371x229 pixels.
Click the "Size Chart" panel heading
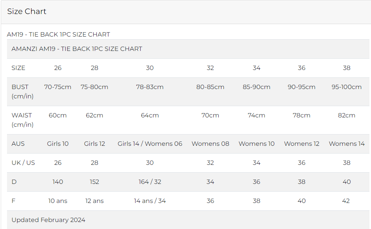(27, 12)
